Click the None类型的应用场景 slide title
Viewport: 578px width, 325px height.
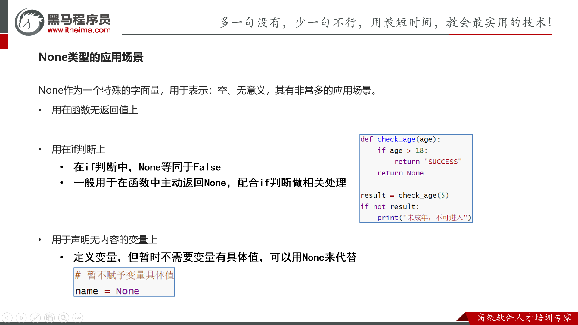(x=91, y=57)
